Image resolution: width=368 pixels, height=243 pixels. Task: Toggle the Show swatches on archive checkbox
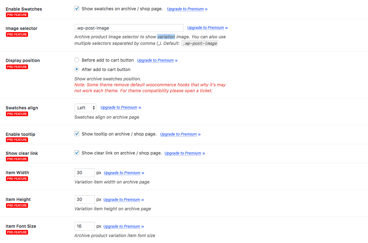pyautogui.click(x=77, y=9)
